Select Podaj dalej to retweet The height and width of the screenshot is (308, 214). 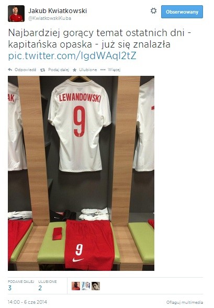coord(59,70)
